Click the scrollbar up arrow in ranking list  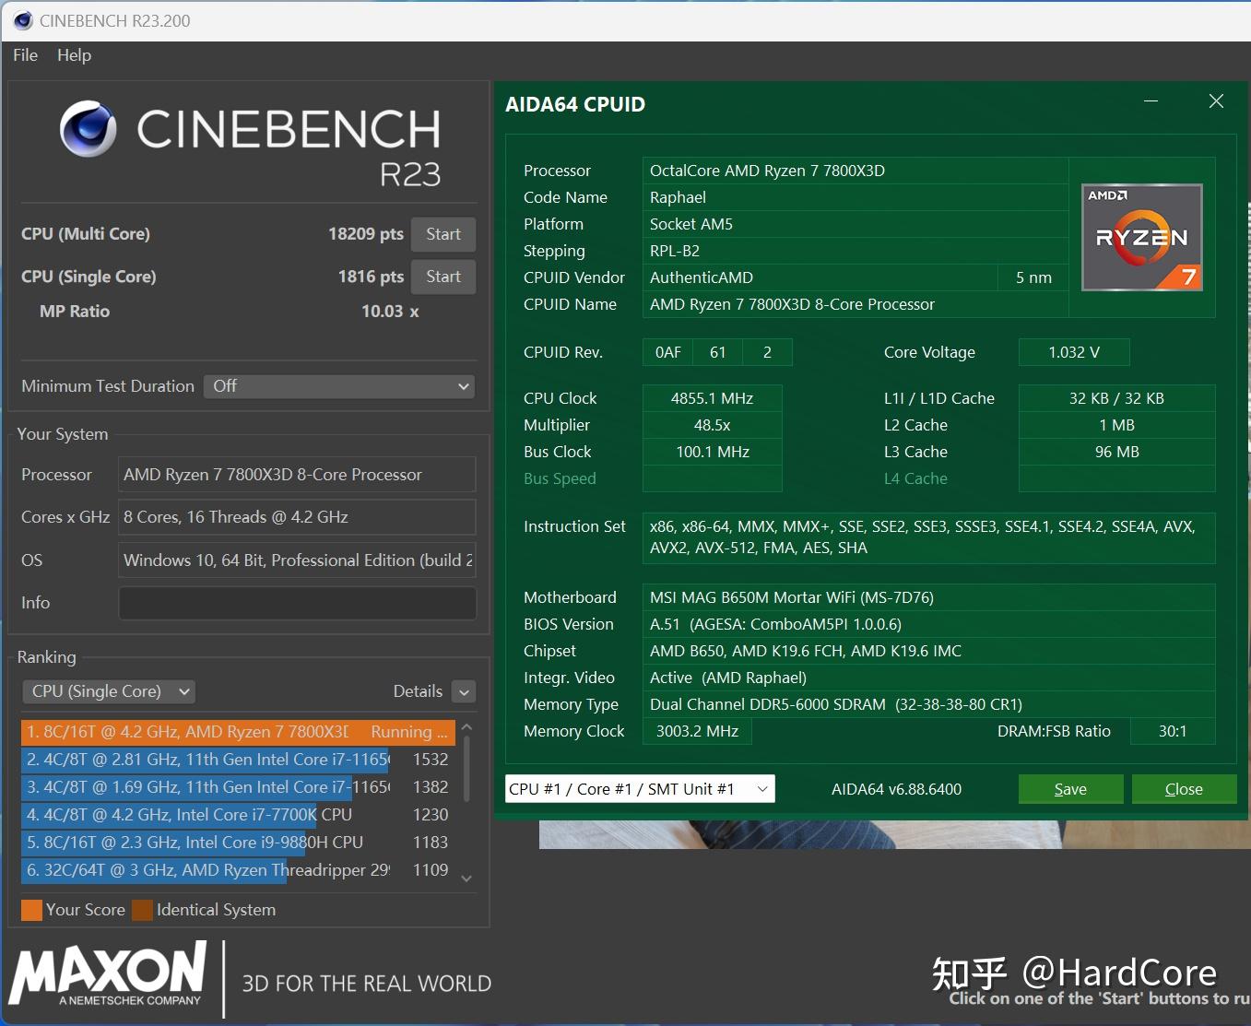tap(466, 726)
